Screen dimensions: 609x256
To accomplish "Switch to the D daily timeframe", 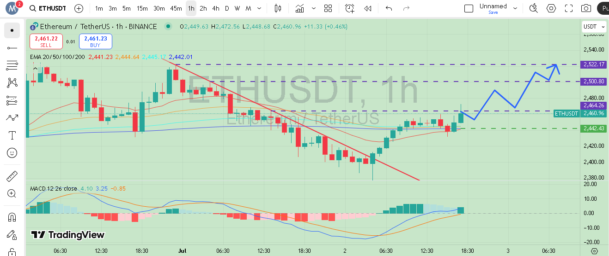I will point(227,8).
